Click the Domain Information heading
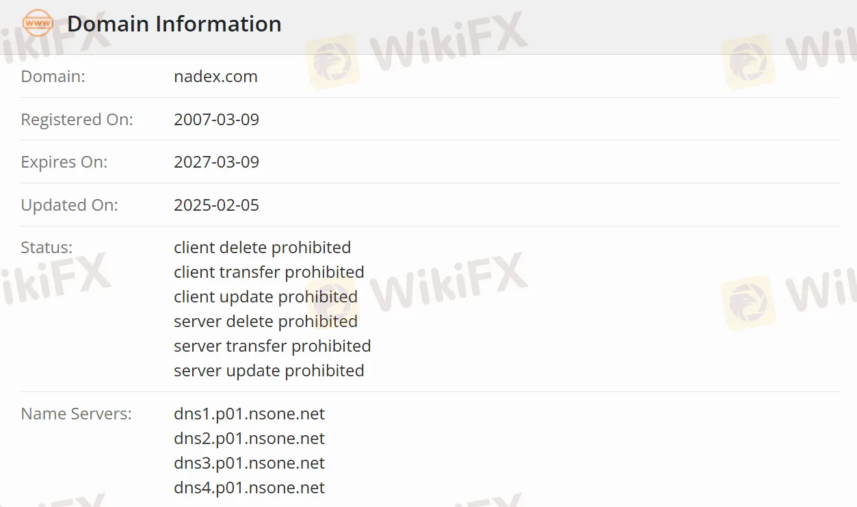The height and width of the screenshot is (507, 857). tap(174, 24)
